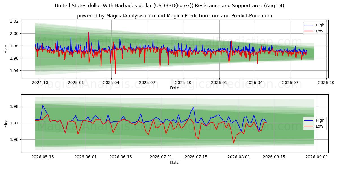Viewport: 339px width, 169px height.
Task: Click the 2.00 price tick label
Action: coord(14,34)
